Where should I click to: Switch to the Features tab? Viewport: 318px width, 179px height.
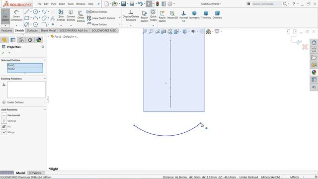pos(6,30)
